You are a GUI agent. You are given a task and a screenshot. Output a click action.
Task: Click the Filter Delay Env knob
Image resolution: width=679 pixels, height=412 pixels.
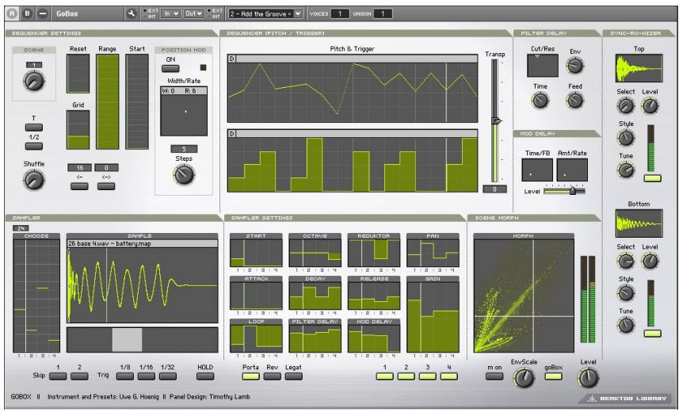tap(575, 66)
